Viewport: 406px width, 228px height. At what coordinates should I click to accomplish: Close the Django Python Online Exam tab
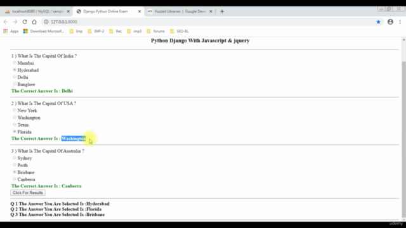[140, 11]
